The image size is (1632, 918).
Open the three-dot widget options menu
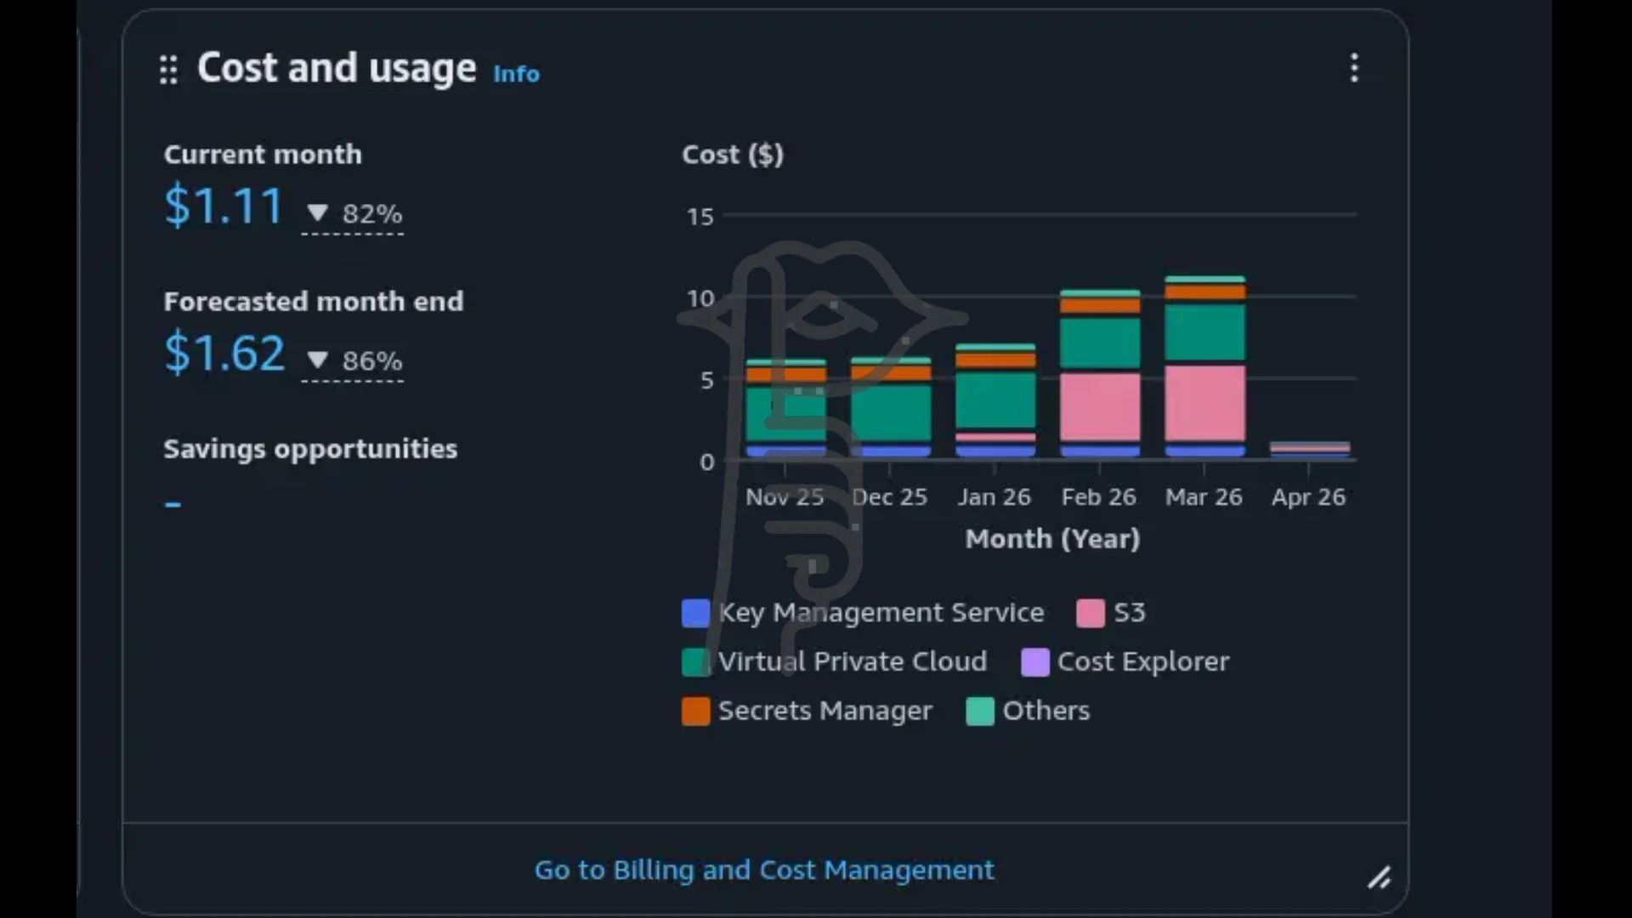1354,68
